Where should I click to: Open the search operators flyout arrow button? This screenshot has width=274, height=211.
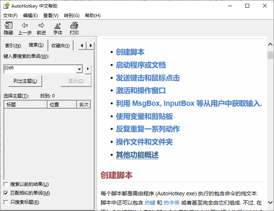(x=88, y=69)
